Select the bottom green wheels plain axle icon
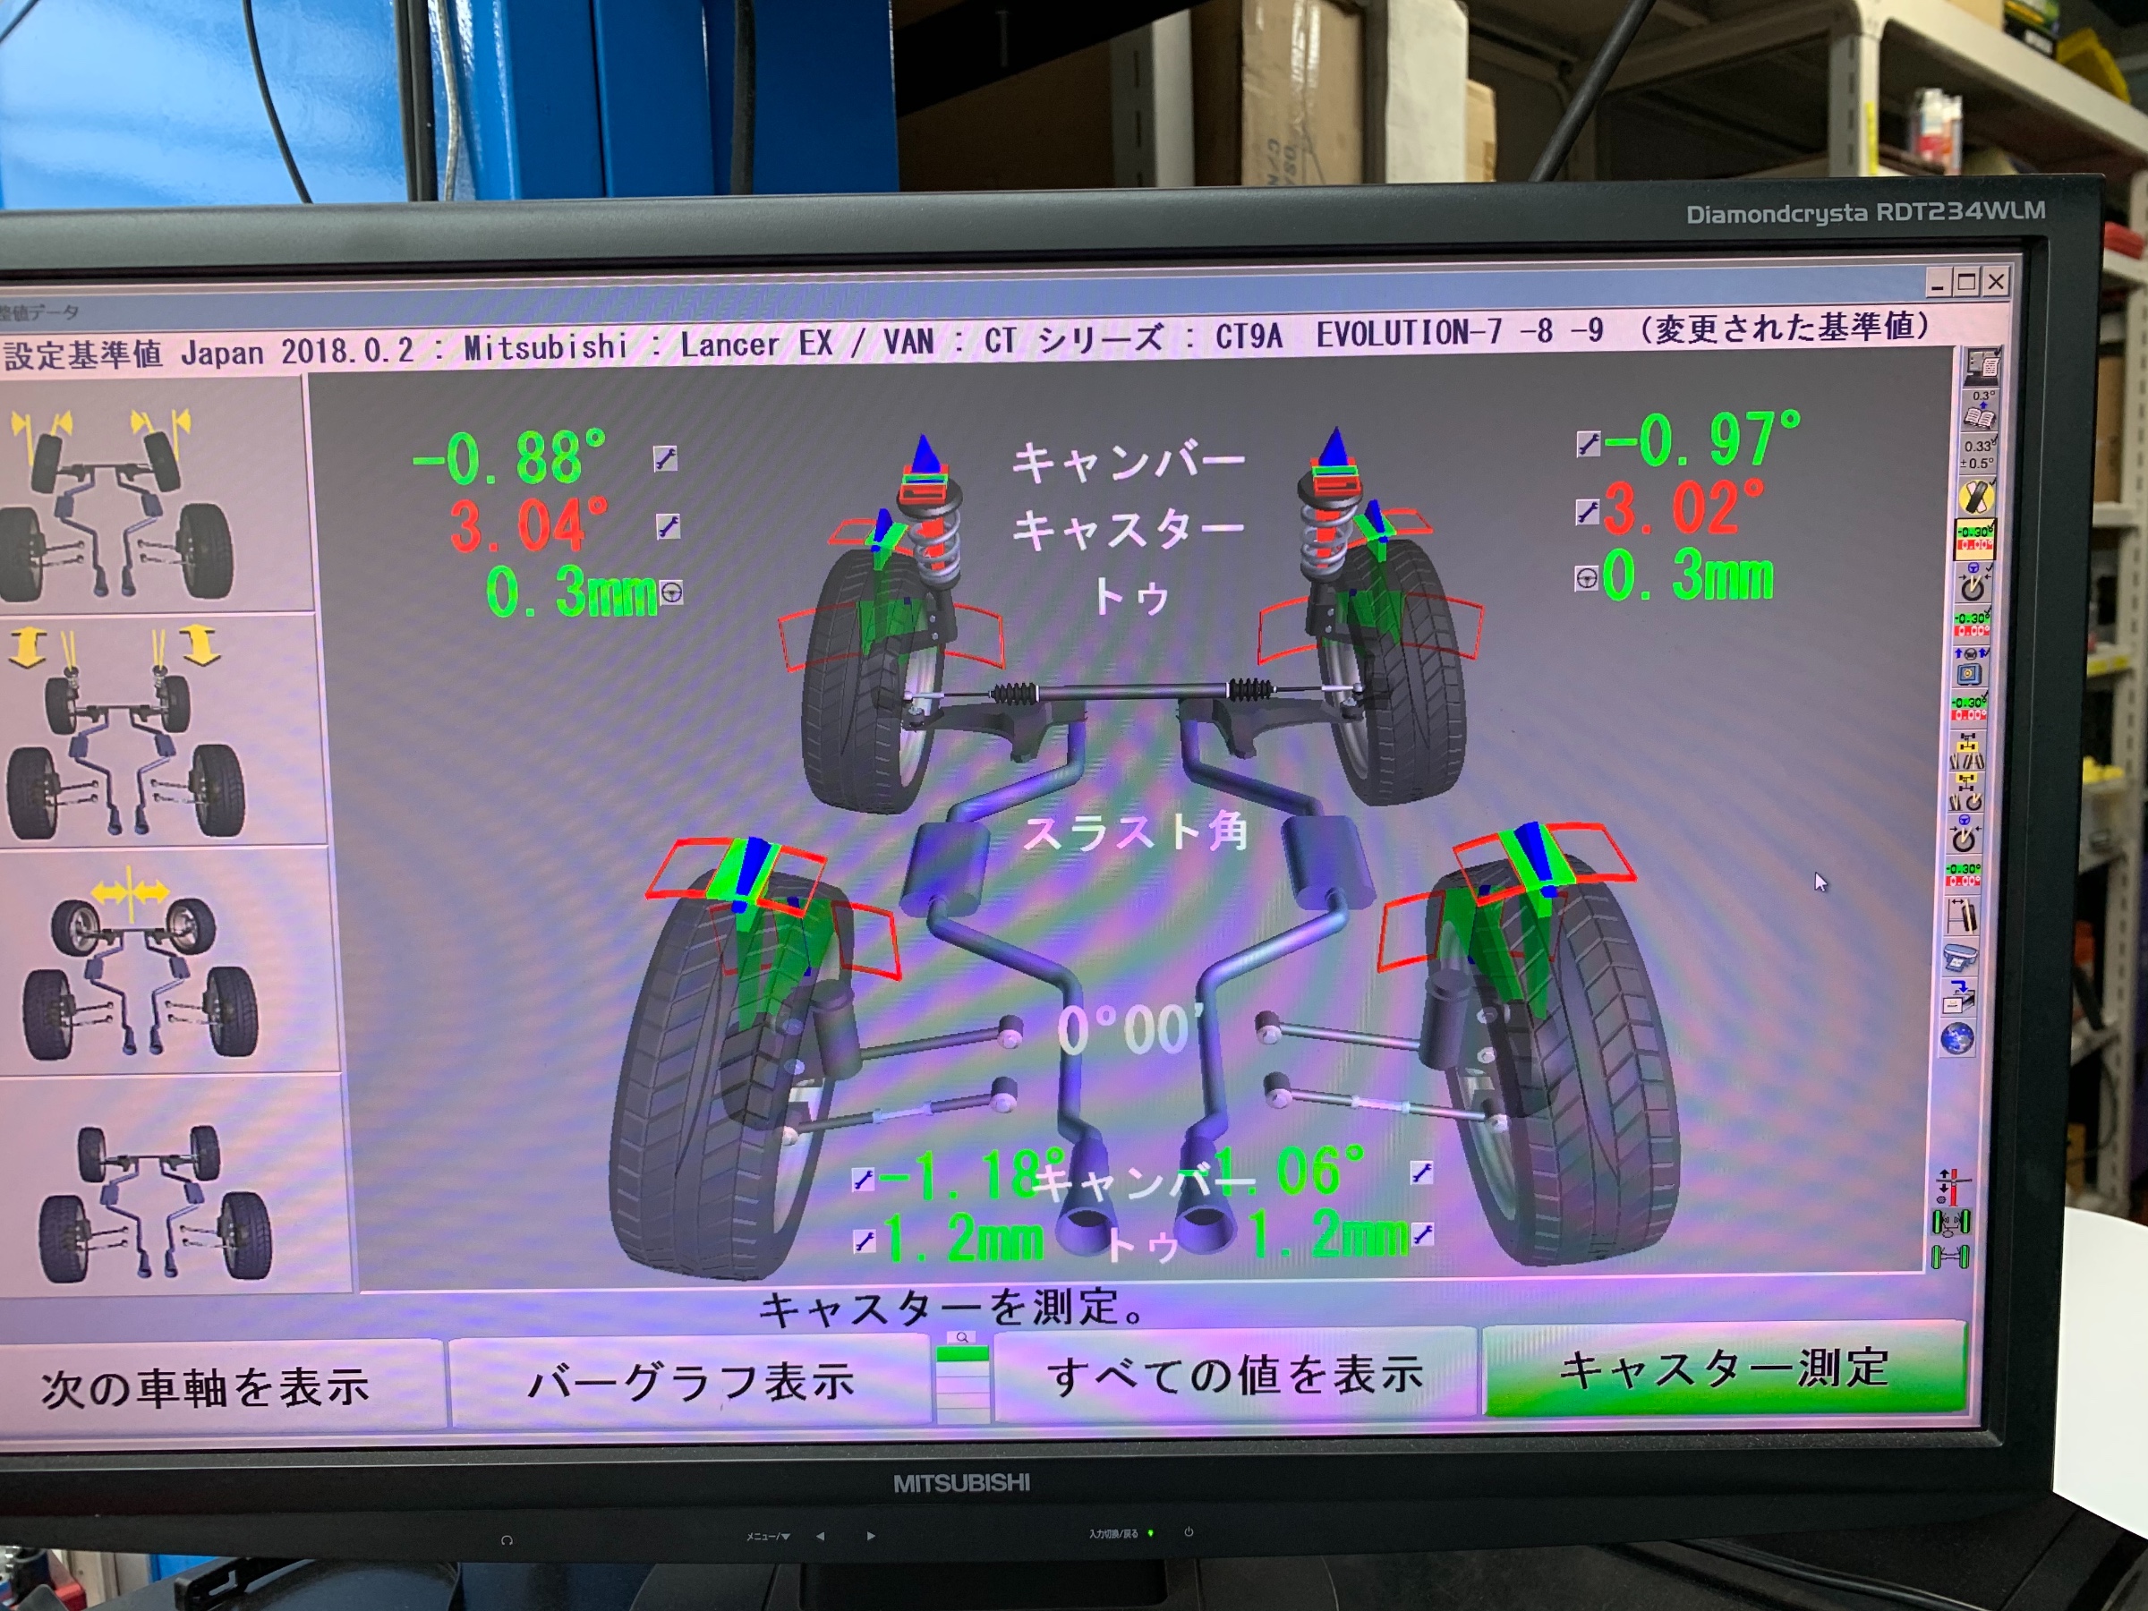 [1951, 1257]
